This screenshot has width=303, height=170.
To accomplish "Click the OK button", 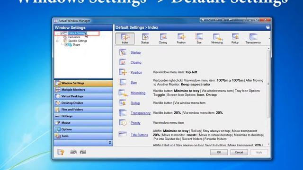I will 219,152.
